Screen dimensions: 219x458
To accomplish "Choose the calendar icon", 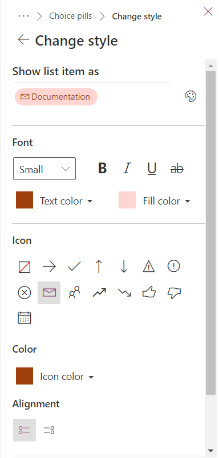I will (25, 318).
